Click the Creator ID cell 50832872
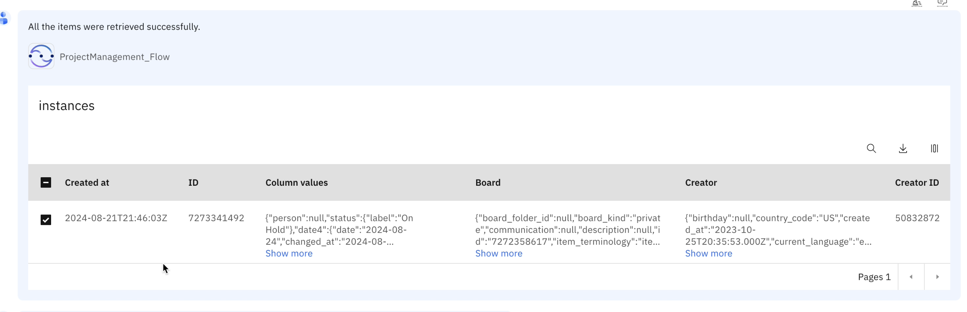Viewport: 967px width, 312px height. pyautogui.click(x=917, y=218)
